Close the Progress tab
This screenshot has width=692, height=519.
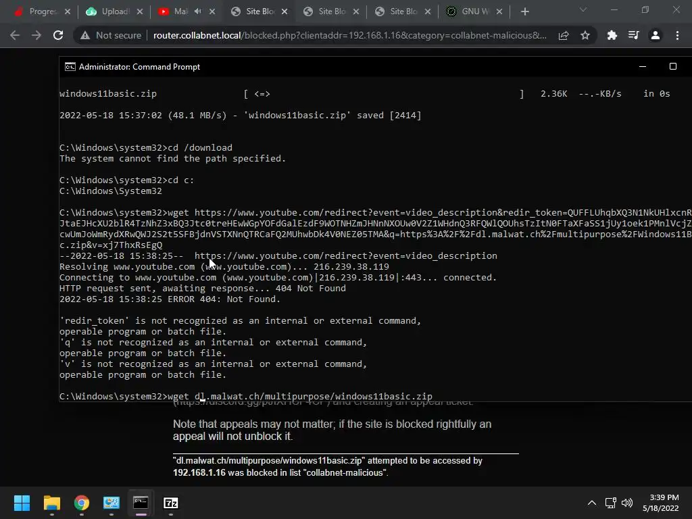coord(68,11)
